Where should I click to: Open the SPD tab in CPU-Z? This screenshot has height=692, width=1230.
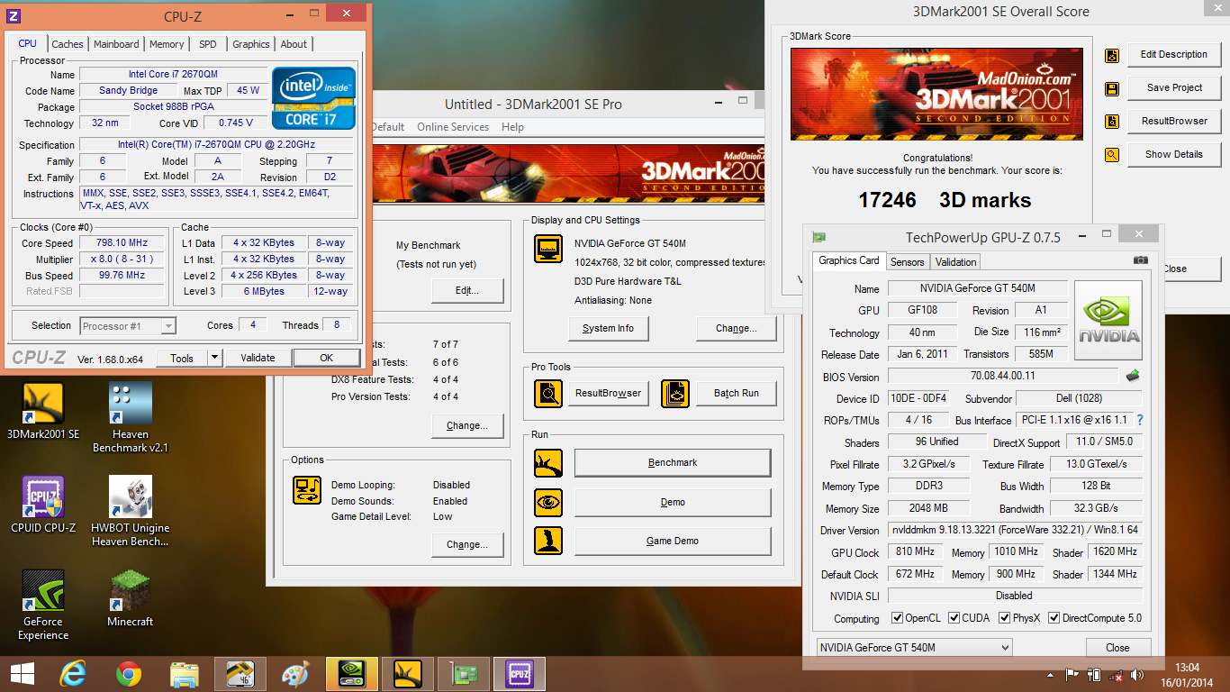(x=208, y=44)
